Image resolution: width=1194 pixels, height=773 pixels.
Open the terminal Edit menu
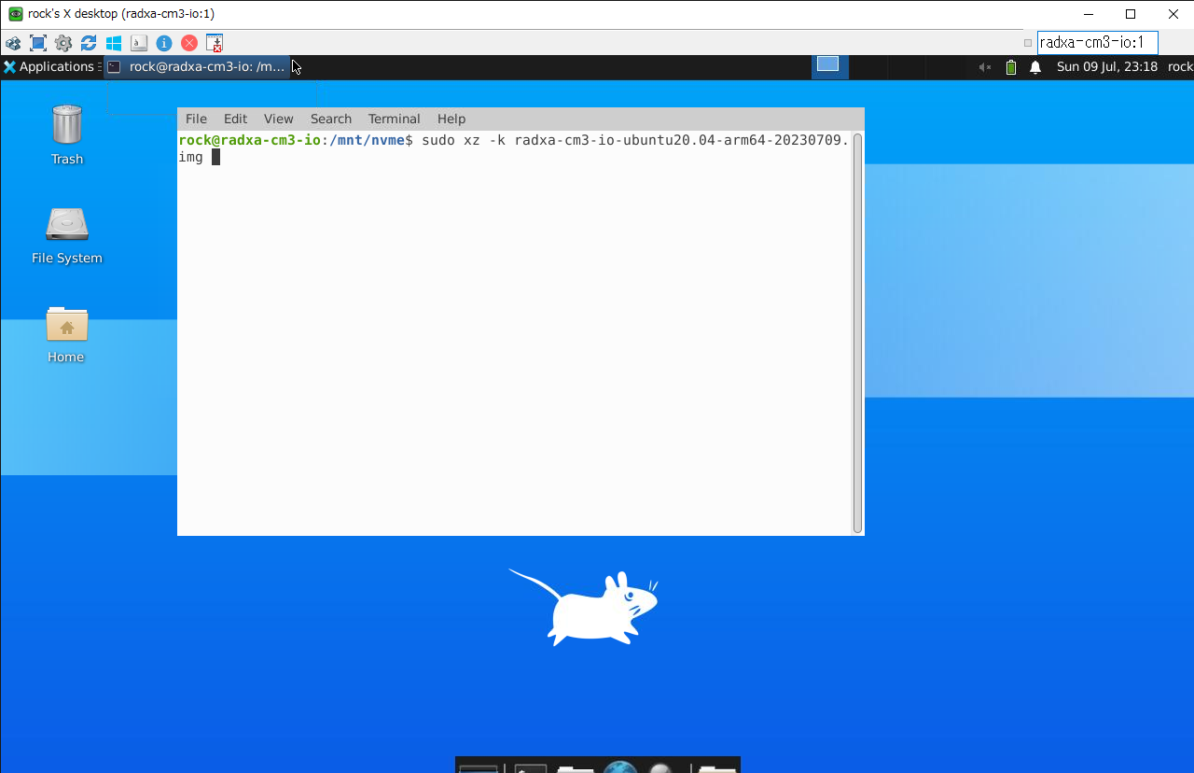pyautogui.click(x=235, y=119)
